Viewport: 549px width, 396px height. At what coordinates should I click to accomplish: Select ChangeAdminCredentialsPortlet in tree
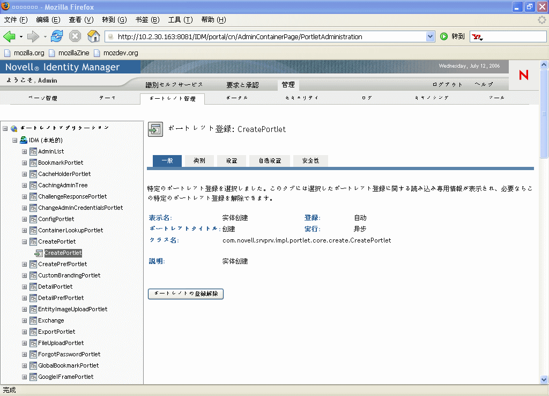pyautogui.click(x=80, y=208)
